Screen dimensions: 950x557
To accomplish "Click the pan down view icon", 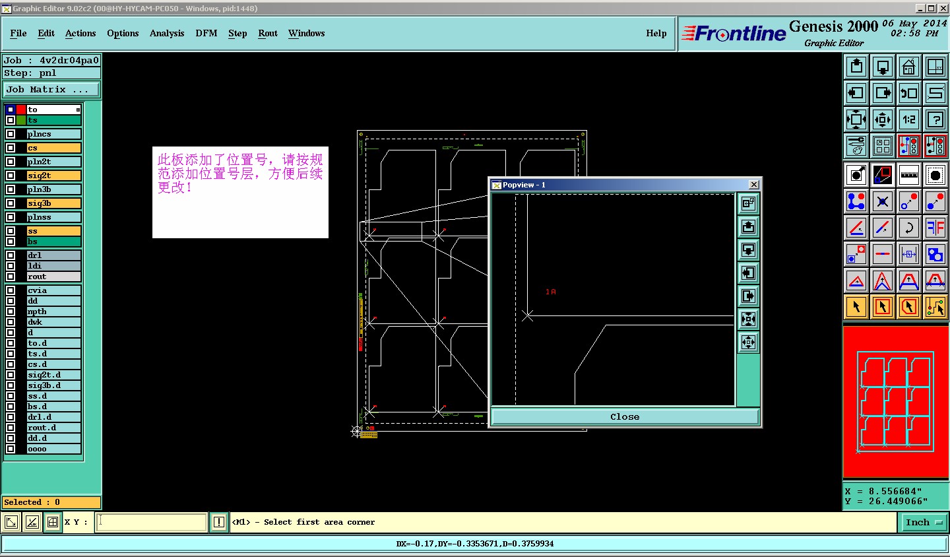I will (883, 67).
